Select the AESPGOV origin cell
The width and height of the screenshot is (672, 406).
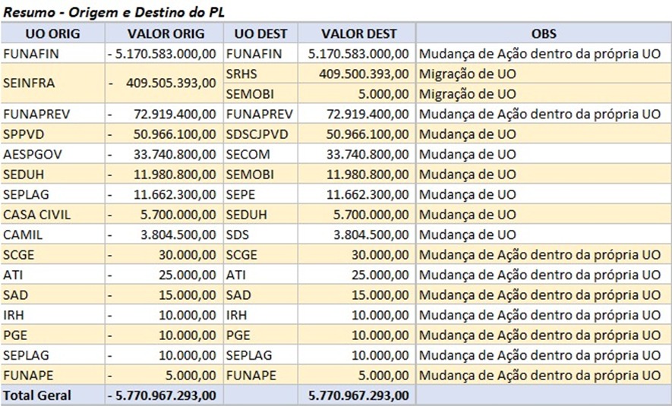(52, 154)
